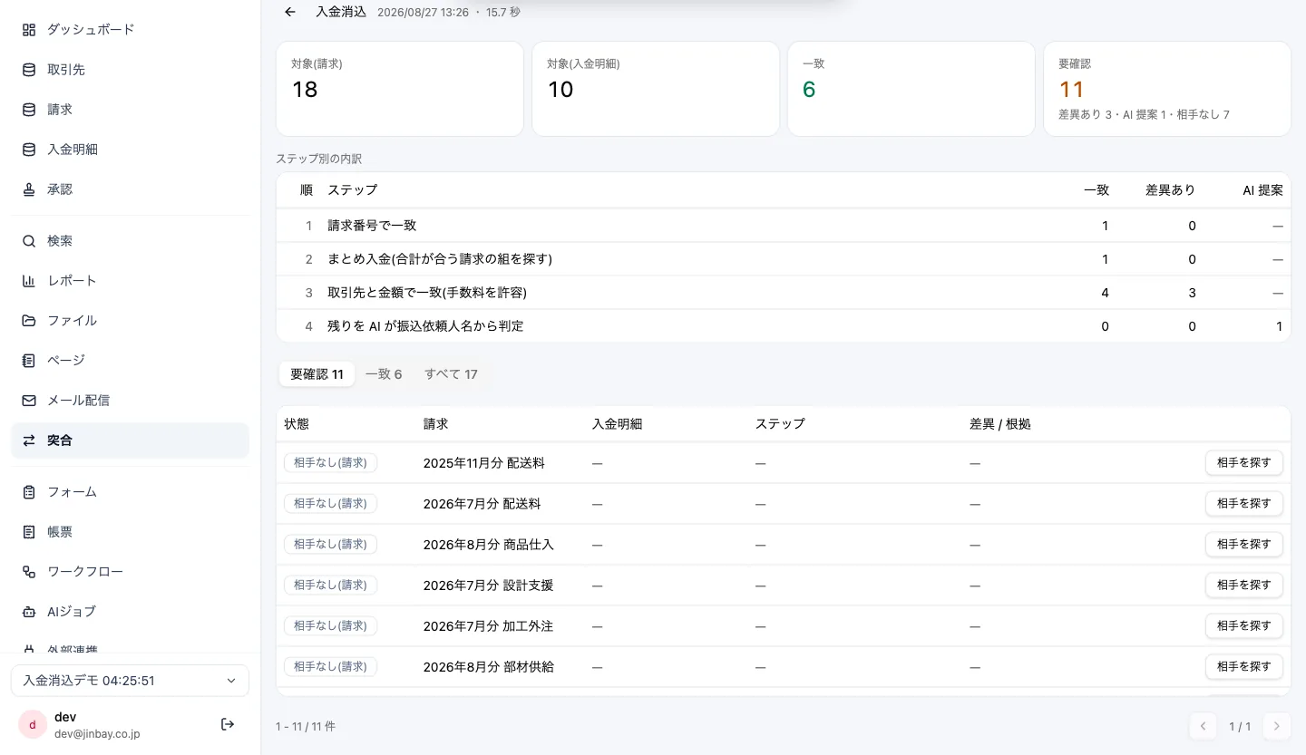Click the 承認 stamp icon
Image resolution: width=1306 pixels, height=755 pixels.
(29, 189)
